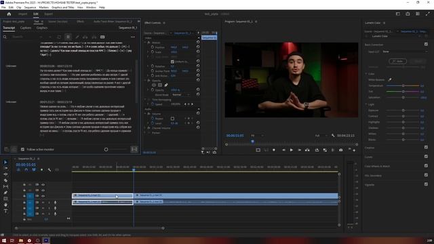434x244 pixels.
Task: Open the File menu
Action: pyautogui.click(x=3, y=7)
